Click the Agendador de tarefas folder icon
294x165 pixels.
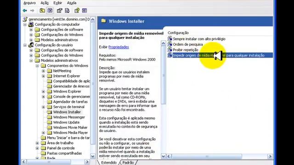pos(50,102)
